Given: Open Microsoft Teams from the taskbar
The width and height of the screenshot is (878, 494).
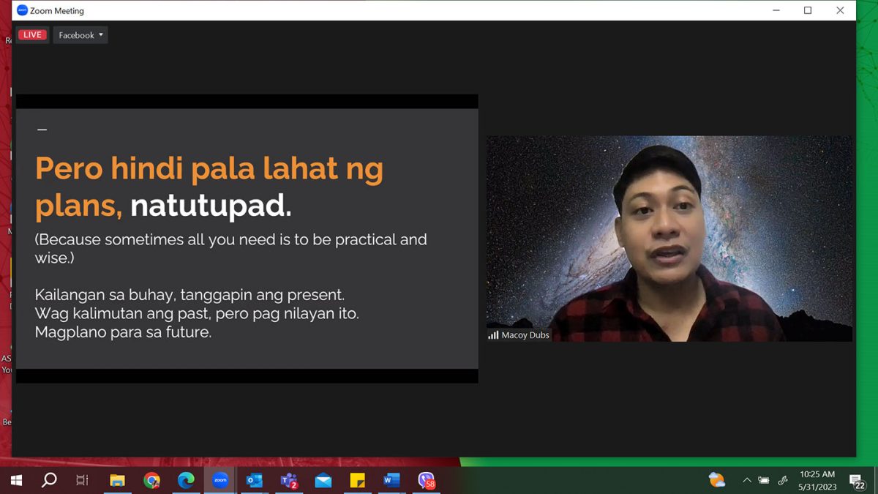Looking at the screenshot, I should [289, 480].
